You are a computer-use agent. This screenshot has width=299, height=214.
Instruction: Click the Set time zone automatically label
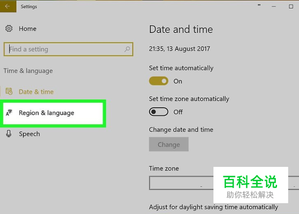point(189,99)
